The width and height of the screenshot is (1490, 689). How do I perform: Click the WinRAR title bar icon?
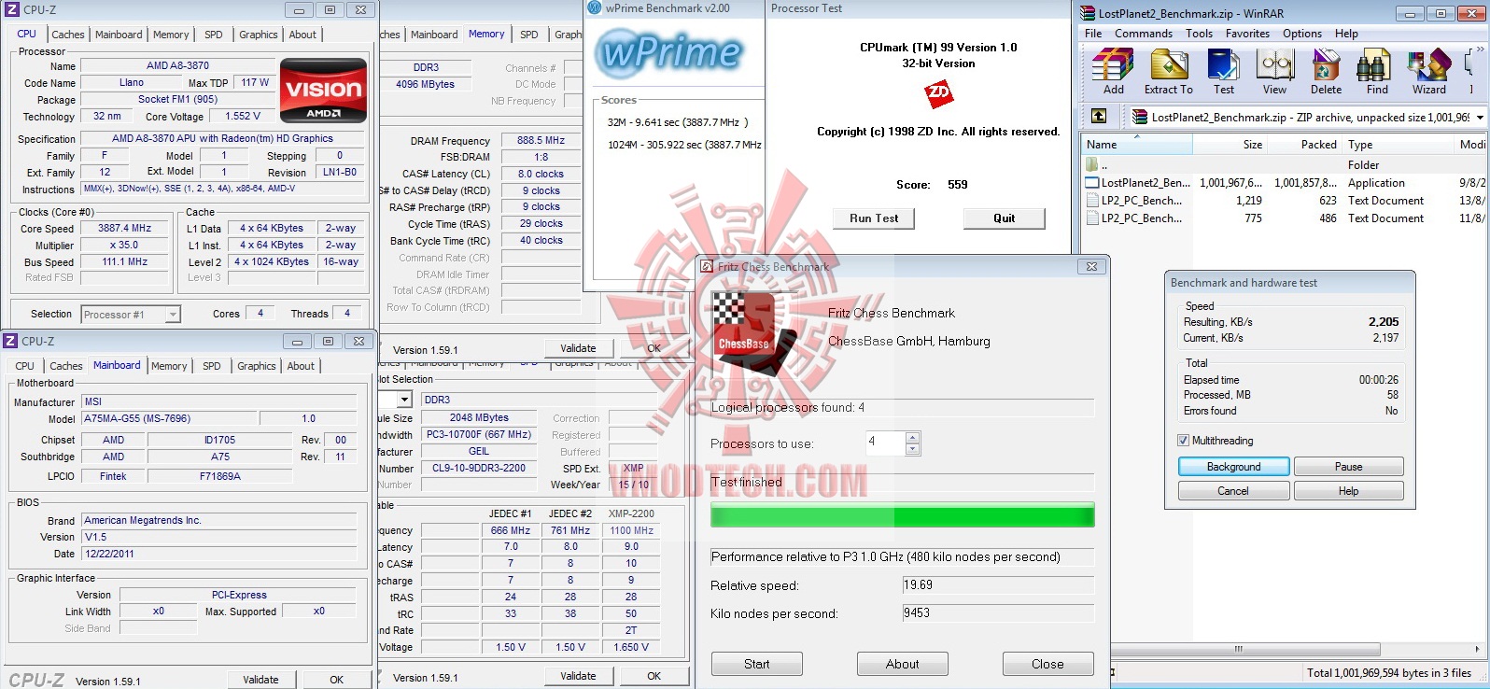pyautogui.click(x=1088, y=13)
